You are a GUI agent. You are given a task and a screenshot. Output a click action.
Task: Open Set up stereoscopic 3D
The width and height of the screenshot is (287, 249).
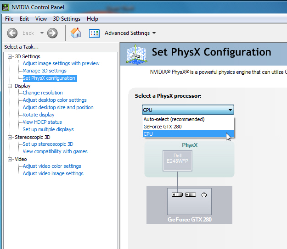tap(48, 144)
